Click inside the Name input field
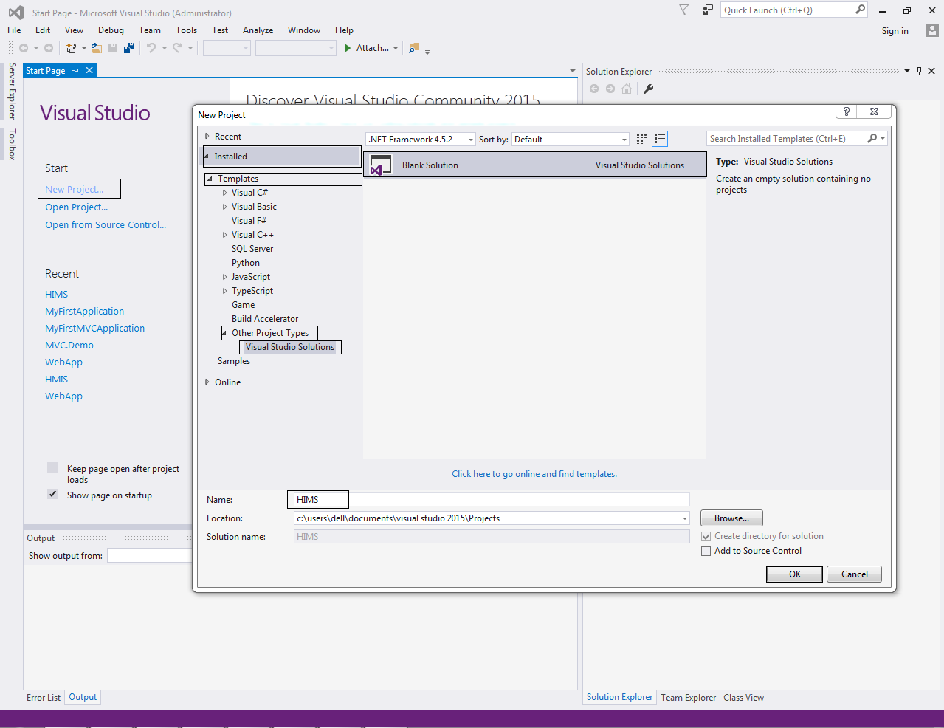The height and width of the screenshot is (728, 944). (x=317, y=499)
